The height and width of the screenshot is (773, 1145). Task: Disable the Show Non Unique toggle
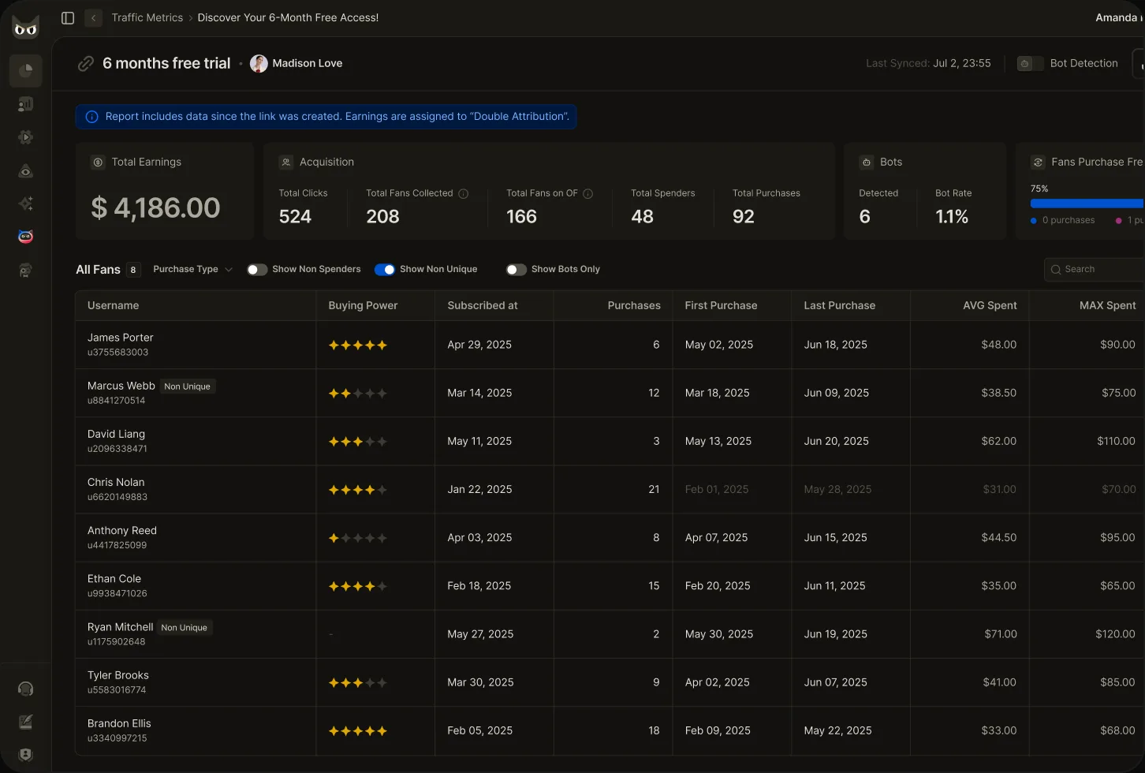385,270
